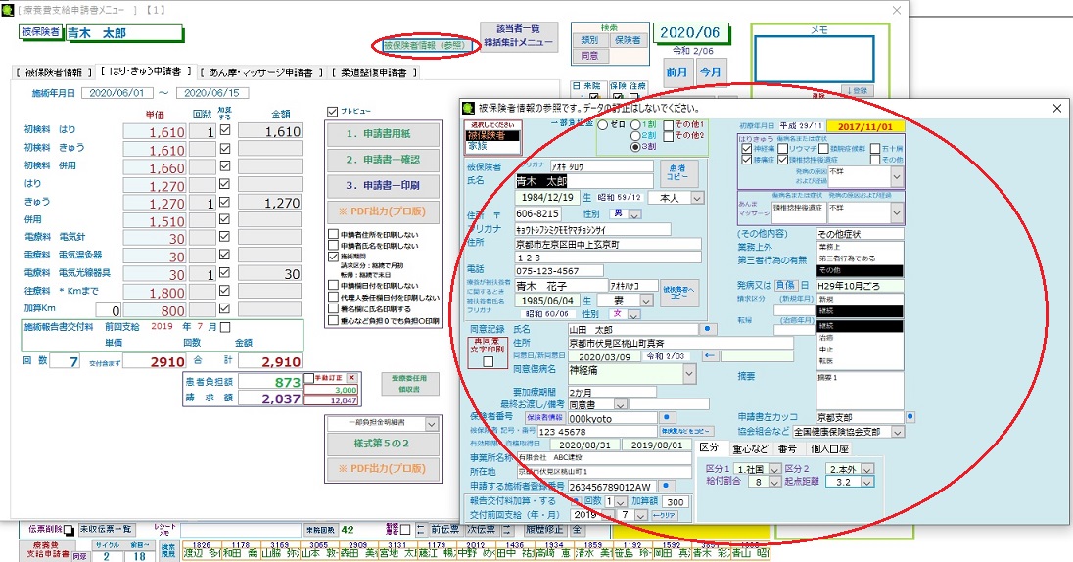1073x562 pixels.
Task: Toggle the プレビュー checkbox
Action: [x=333, y=111]
